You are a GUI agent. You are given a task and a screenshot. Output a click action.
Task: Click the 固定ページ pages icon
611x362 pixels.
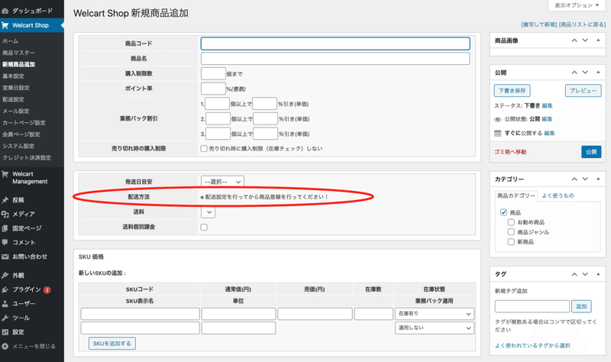point(5,228)
